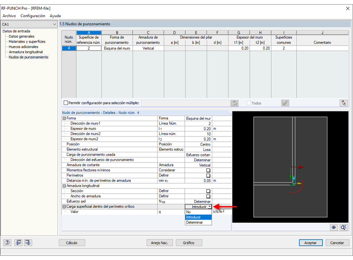Screen dimensions: 353x260
Task: Click the Anejo Nac. button
Action: pos(160,243)
